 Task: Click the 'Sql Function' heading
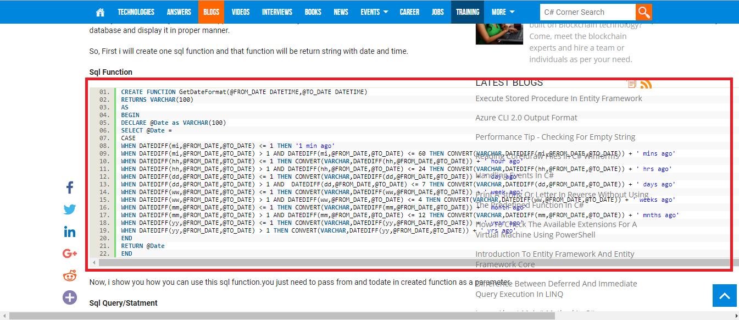point(111,72)
